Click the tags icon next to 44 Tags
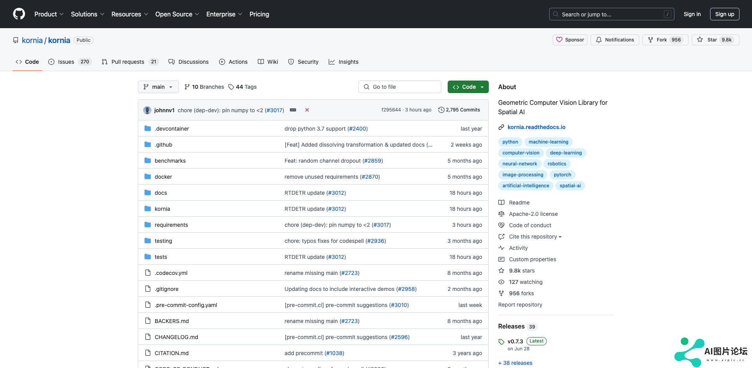Viewport: 752px width, 368px height. (231, 87)
